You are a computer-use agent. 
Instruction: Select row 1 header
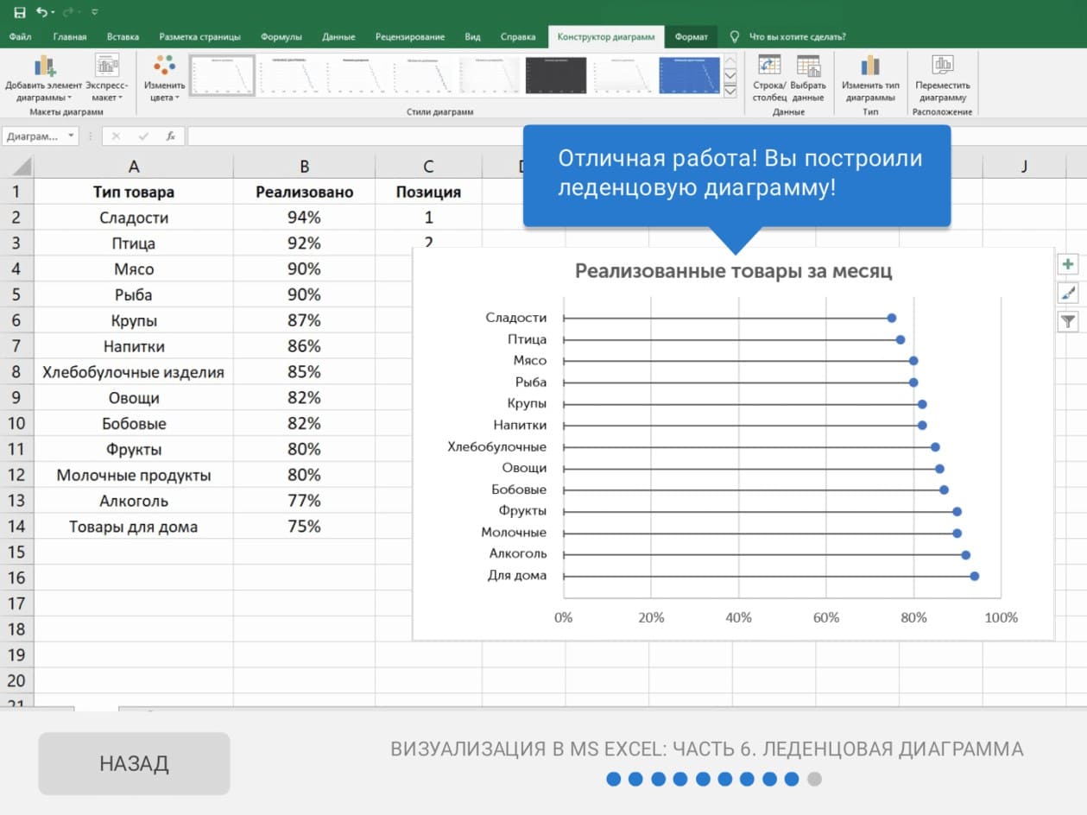(17, 192)
